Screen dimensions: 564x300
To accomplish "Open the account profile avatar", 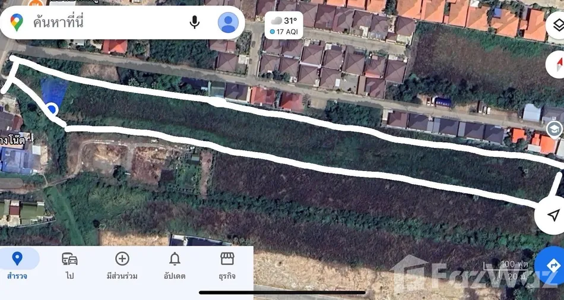I will tap(228, 23).
